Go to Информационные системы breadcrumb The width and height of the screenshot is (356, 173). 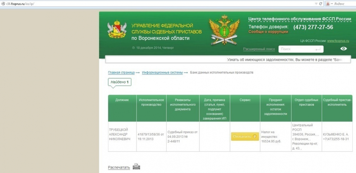click(x=162, y=73)
